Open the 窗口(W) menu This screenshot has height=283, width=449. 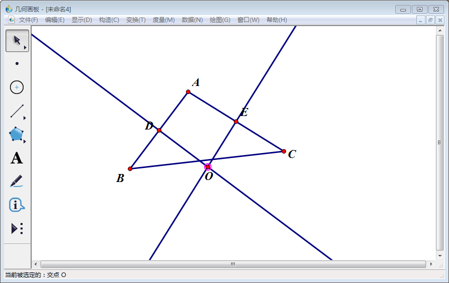point(248,20)
